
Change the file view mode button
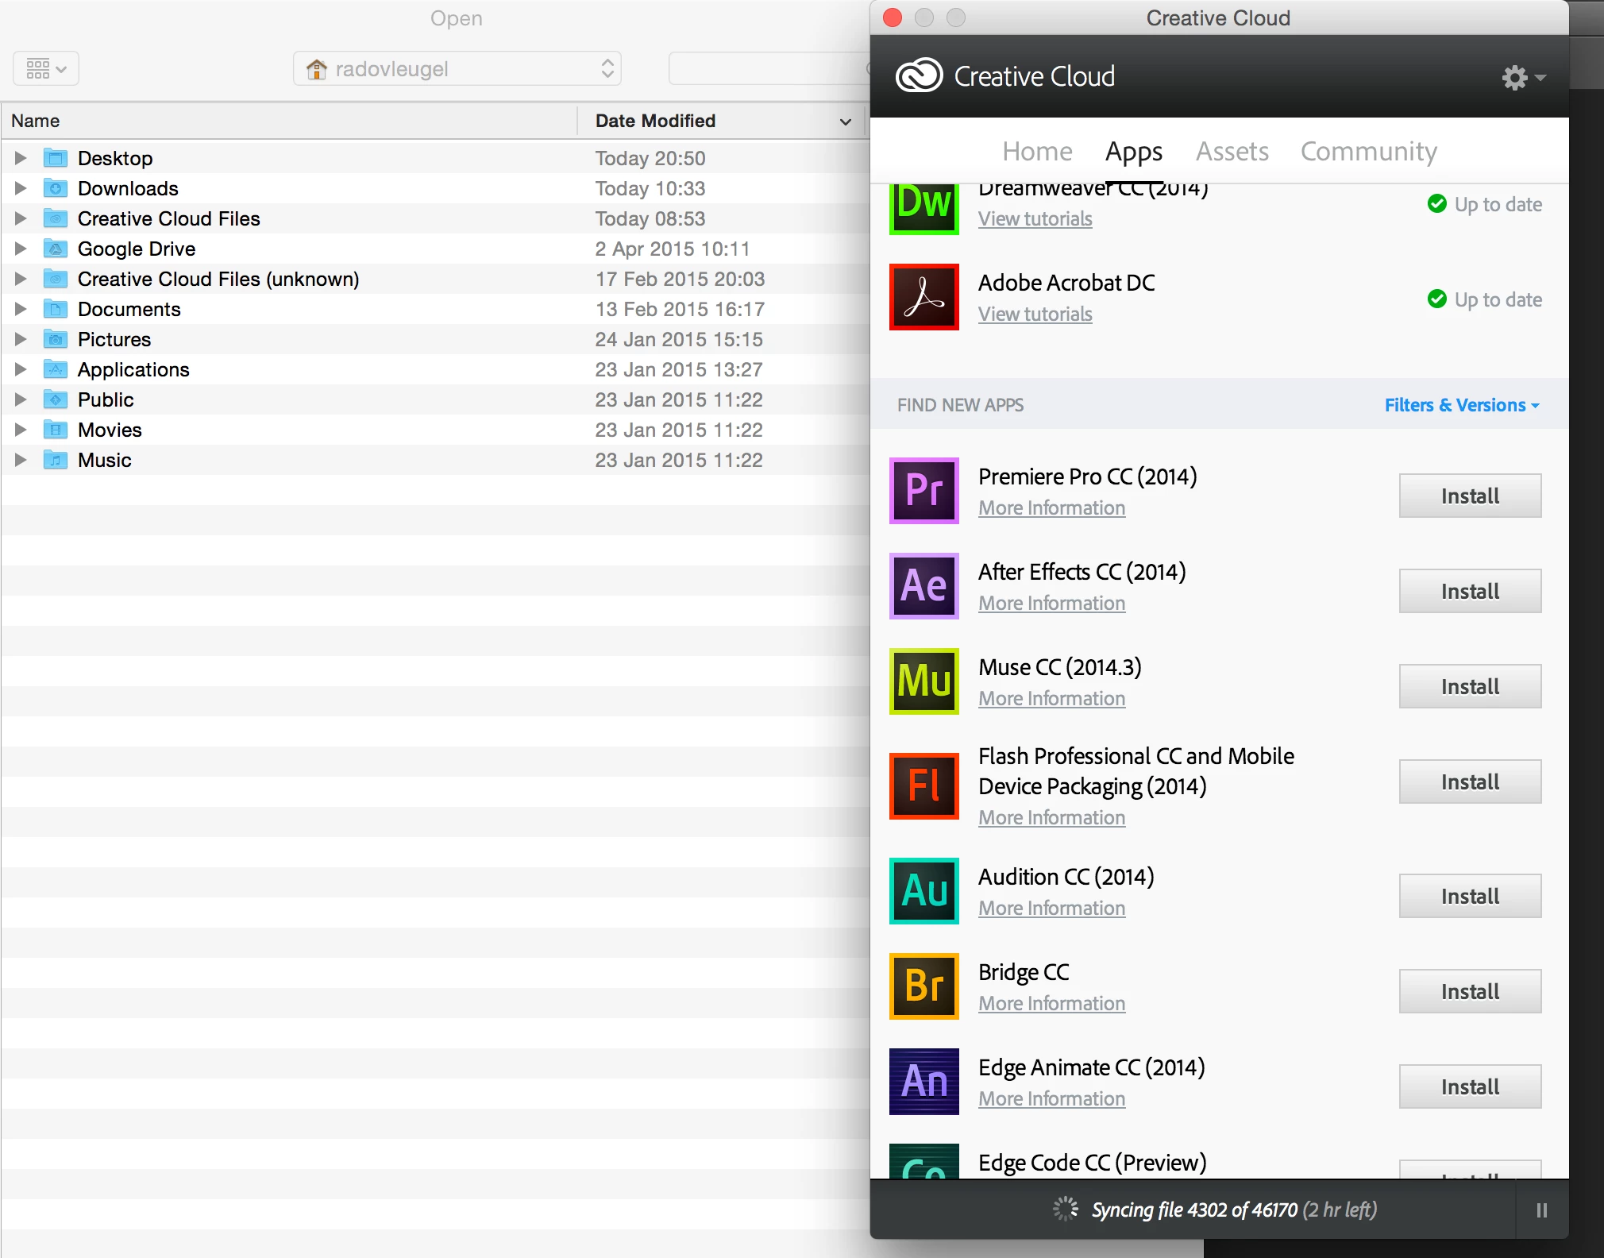45,69
